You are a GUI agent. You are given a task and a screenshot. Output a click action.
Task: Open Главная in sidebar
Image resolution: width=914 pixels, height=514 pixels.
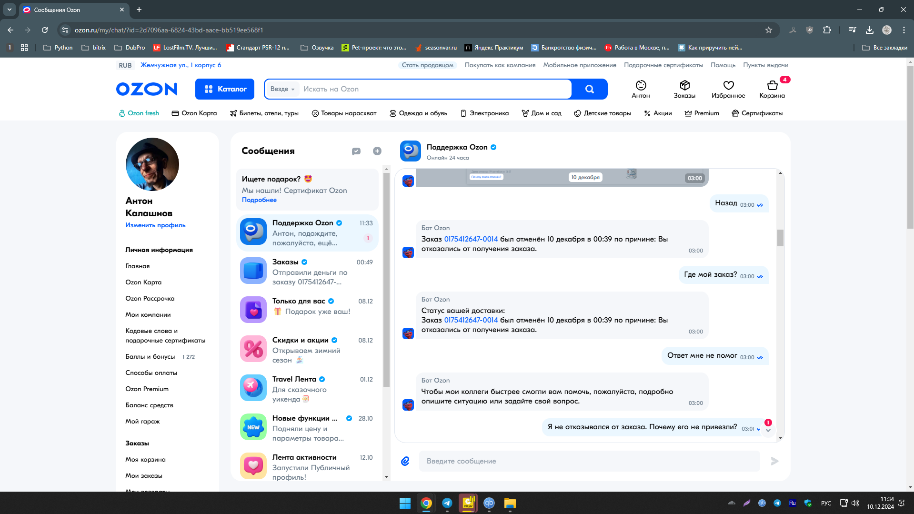(x=138, y=266)
